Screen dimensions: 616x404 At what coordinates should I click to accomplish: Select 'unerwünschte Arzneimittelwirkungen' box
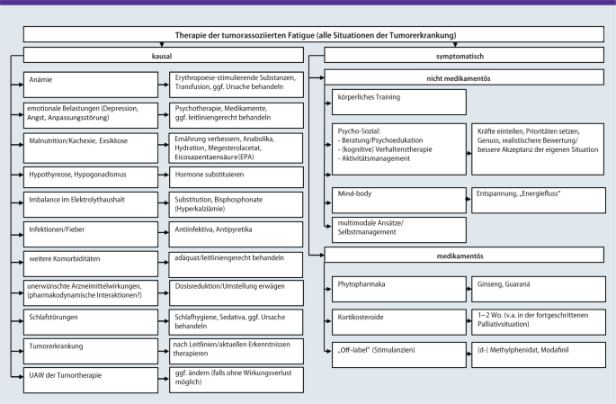(91, 292)
